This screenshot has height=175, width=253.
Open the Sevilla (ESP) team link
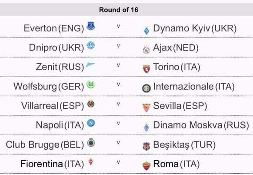pos(180,106)
